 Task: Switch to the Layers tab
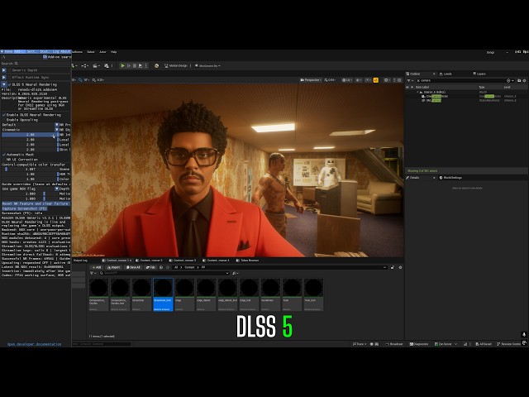point(479,74)
